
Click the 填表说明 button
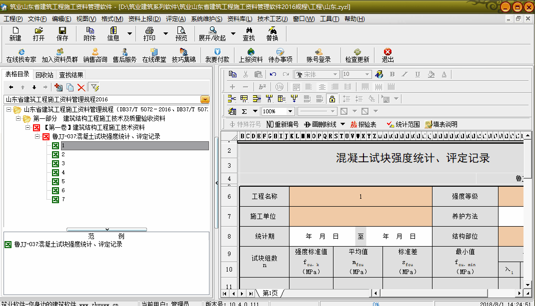tap(441, 124)
